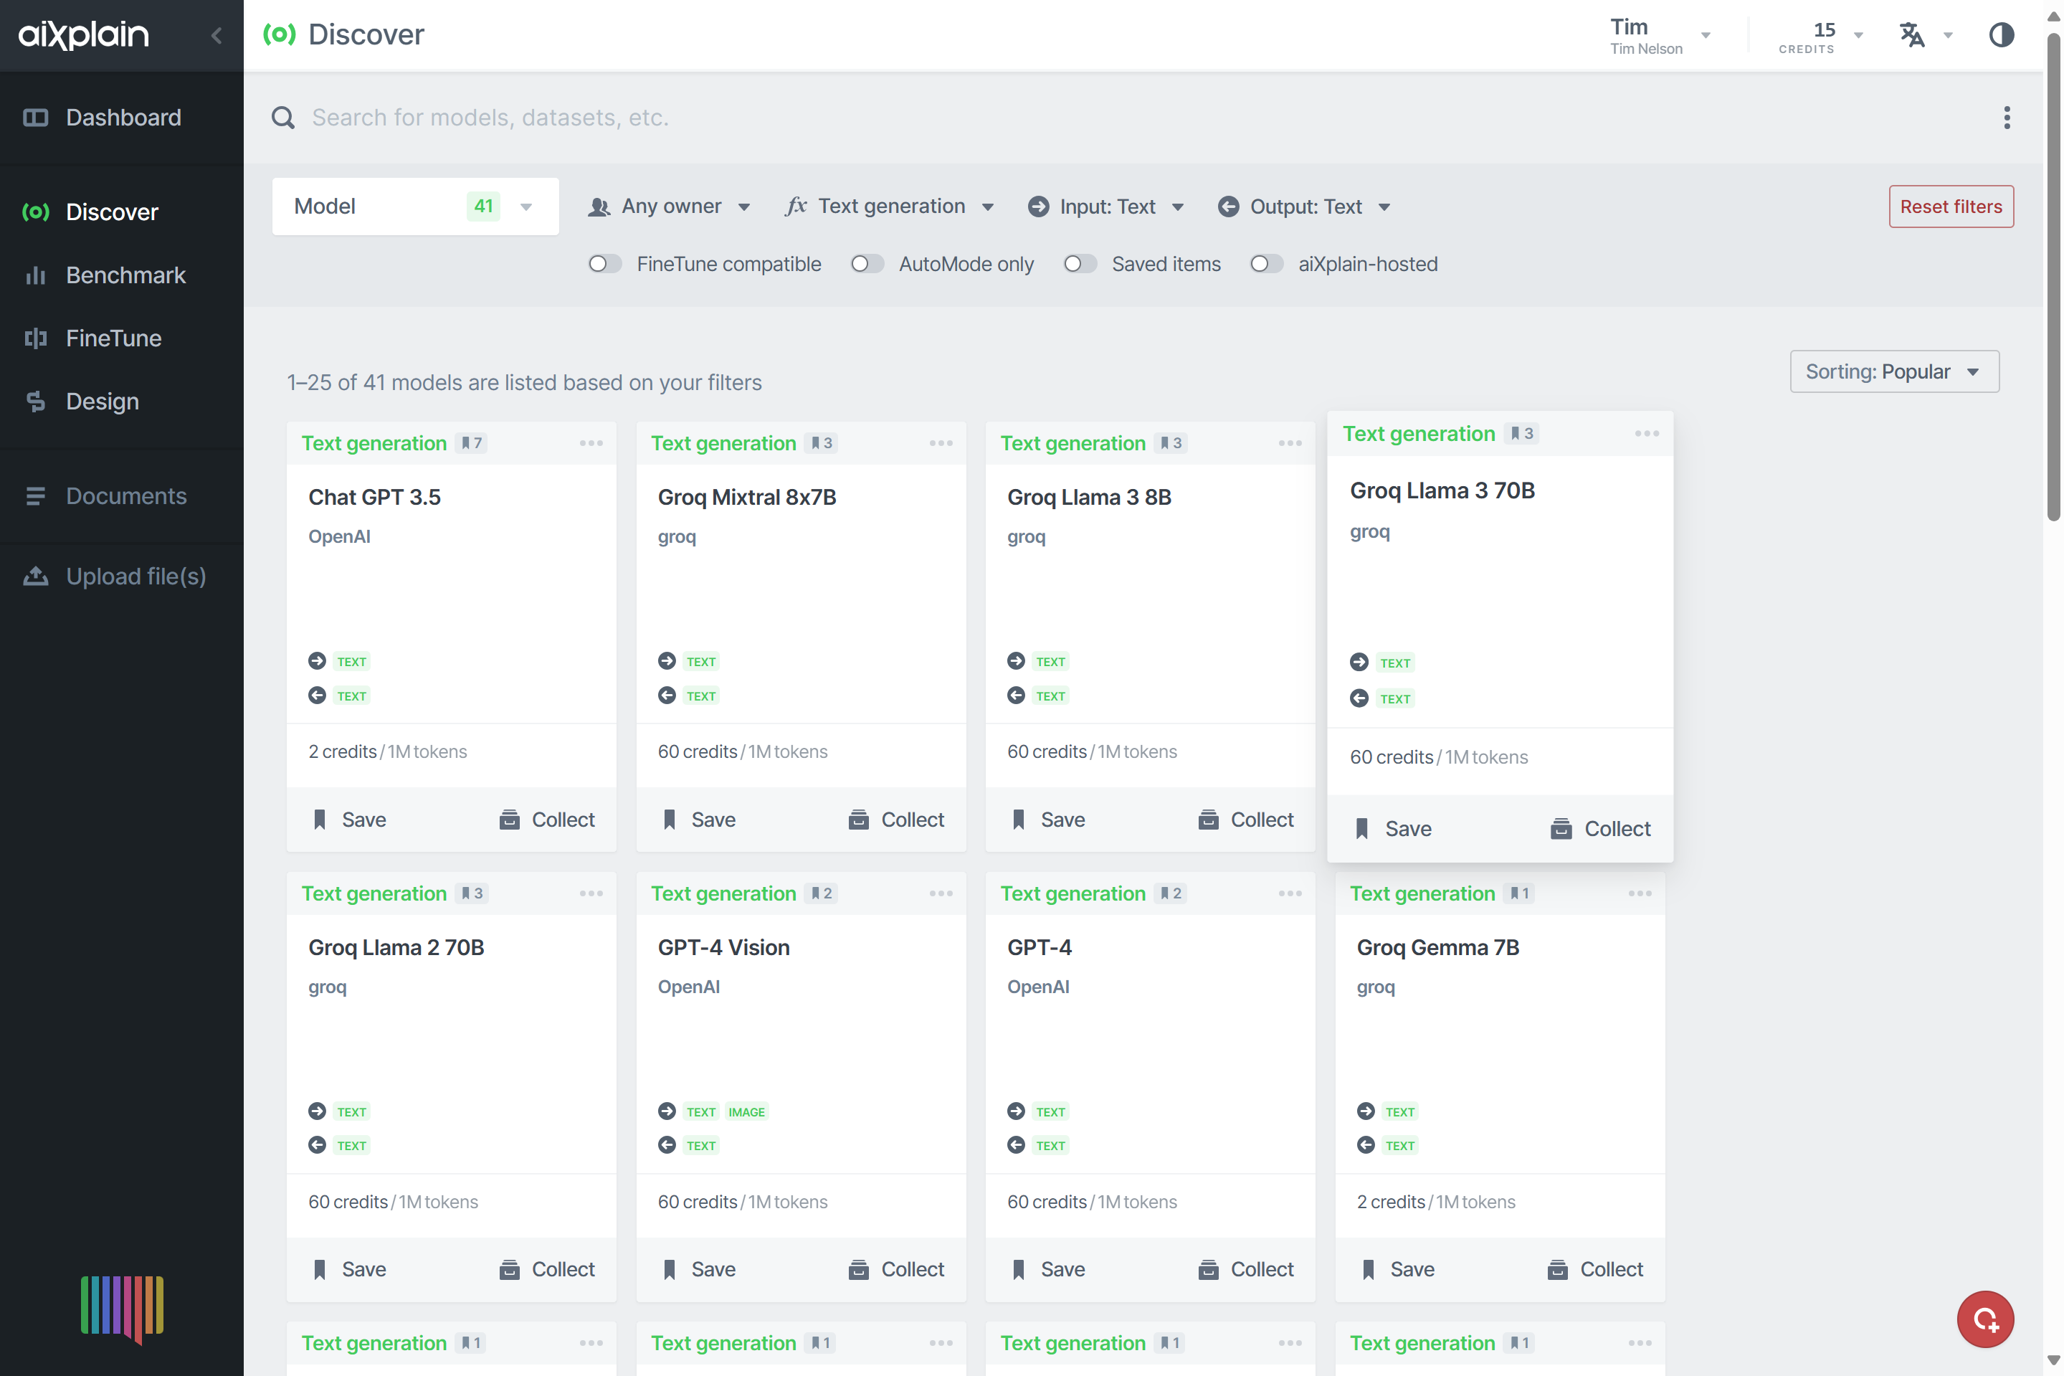2064x1376 pixels.
Task: Open FineTune in the sidebar
Action: tap(122, 338)
